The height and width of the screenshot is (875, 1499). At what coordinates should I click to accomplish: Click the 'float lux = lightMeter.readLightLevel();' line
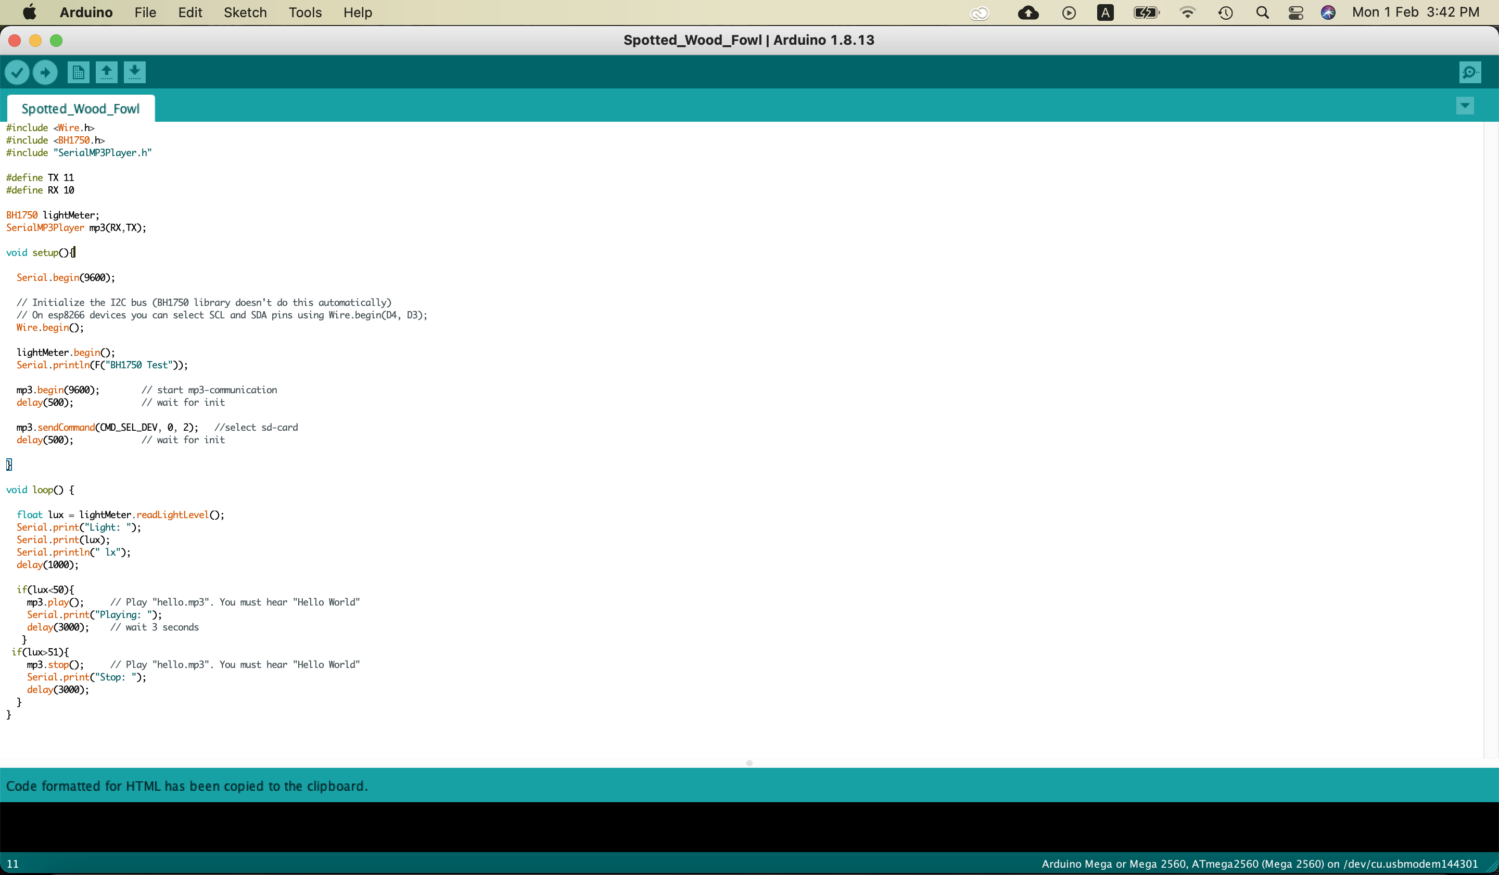121,515
